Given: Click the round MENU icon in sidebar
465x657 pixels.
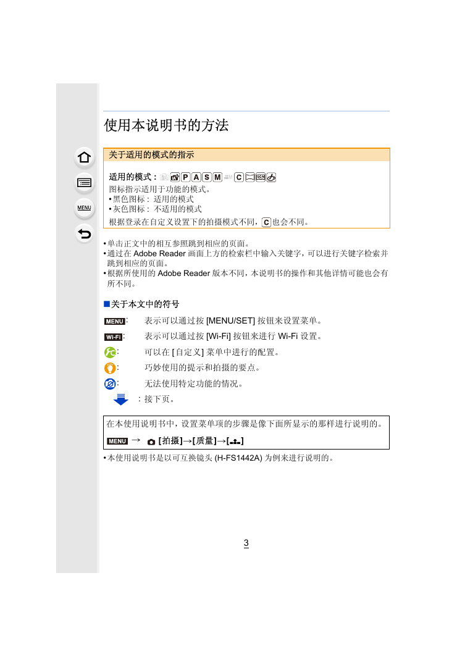Looking at the screenshot, I should point(84,208).
